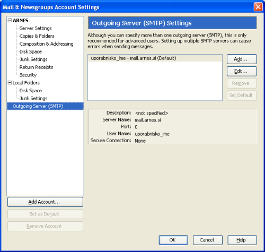The image size is (265, 252).
Task: Open Help for account settings
Action: [242, 240]
